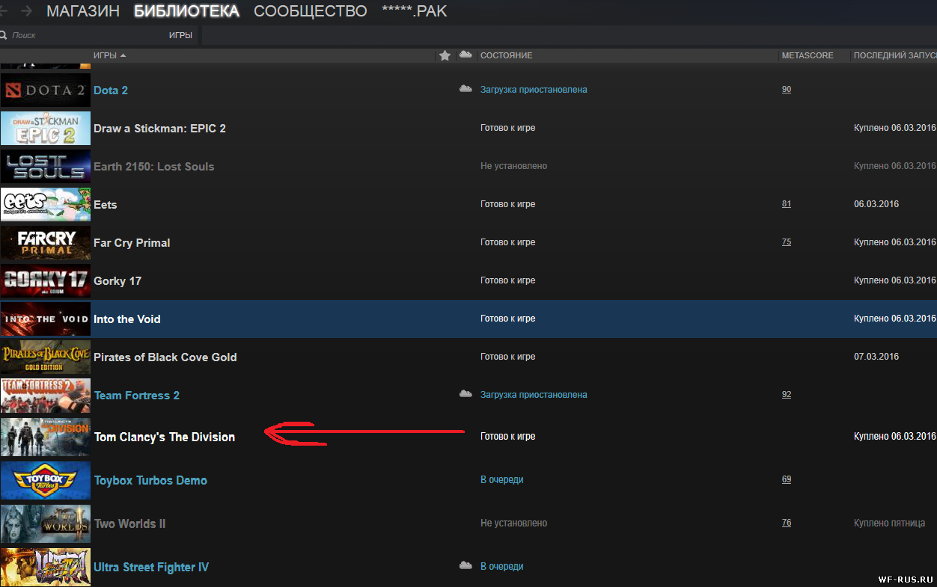Open the ИГРЫ filter dropdown

[180, 35]
